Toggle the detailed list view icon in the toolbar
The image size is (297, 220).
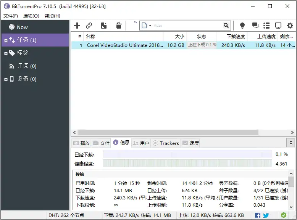point(266,26)
